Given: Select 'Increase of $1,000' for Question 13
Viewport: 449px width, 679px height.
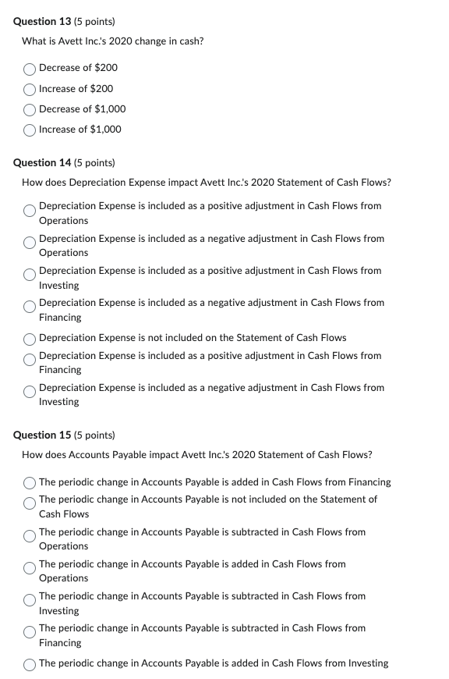Looking at the screenshot, I should [x=29, y=130].
